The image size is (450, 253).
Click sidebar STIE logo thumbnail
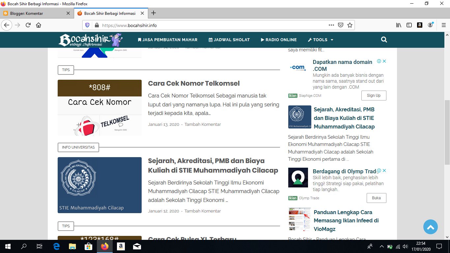click(300, 117)
